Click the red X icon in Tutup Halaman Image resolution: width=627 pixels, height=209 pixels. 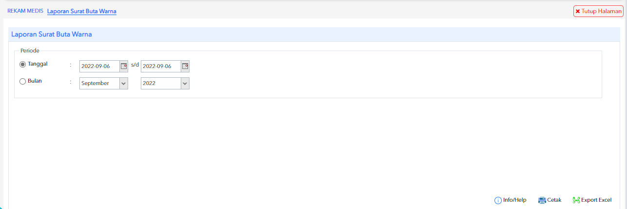click(578, 11)
